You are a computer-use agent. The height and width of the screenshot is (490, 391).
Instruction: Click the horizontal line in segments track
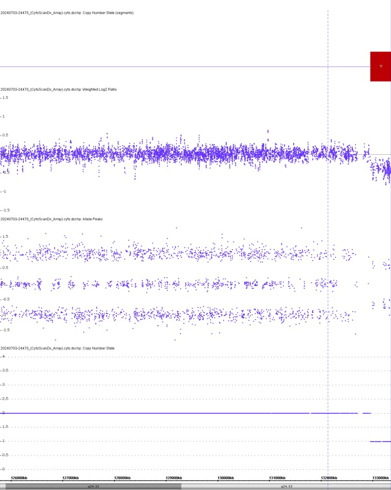(x=185, y=67)
